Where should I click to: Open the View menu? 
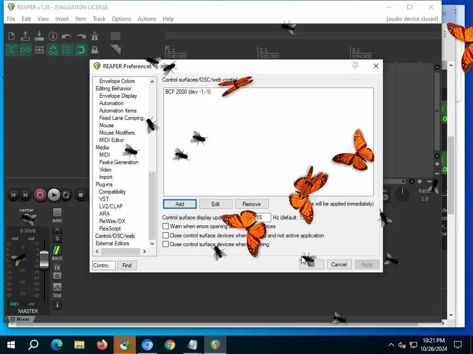43,18
